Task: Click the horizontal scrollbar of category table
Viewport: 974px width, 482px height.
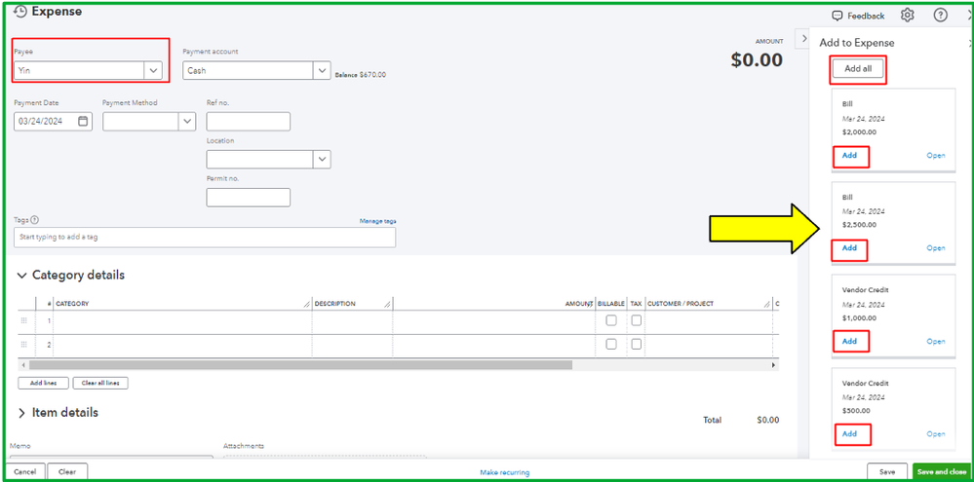Action: pos(300,365)
